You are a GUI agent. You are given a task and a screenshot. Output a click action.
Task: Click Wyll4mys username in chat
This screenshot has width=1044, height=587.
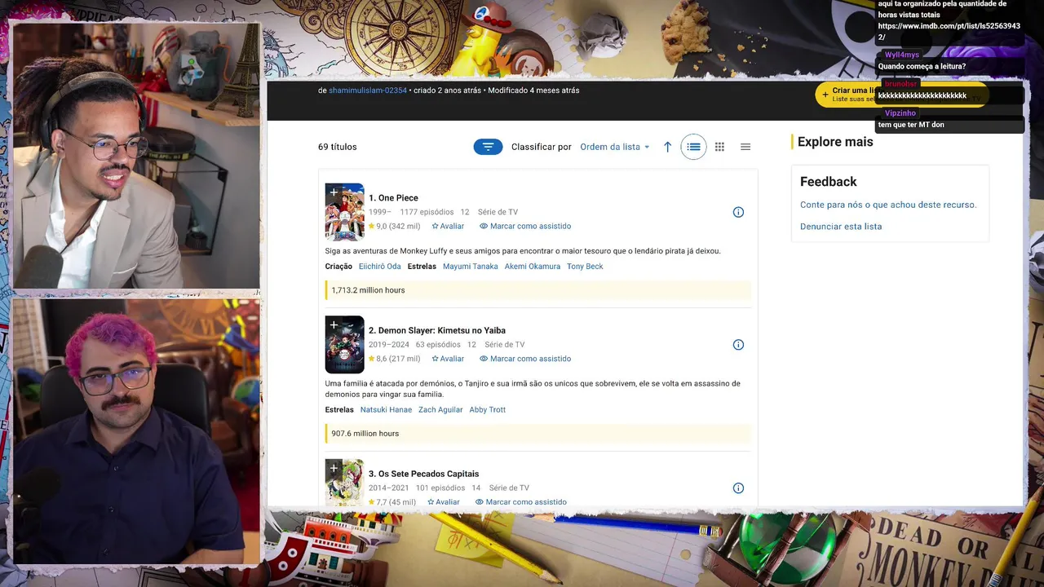coord(902,55)
